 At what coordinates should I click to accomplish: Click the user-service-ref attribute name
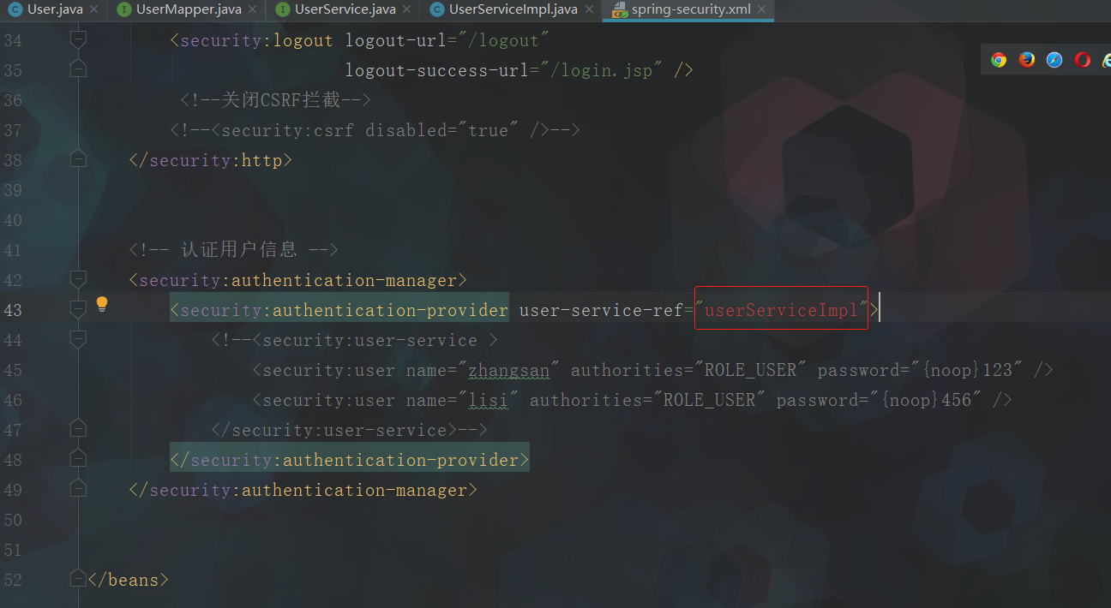[602, 310]
